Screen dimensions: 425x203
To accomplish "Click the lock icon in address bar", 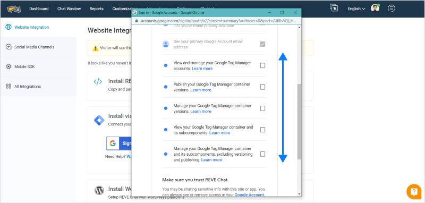I will click(x=137, y=21).
